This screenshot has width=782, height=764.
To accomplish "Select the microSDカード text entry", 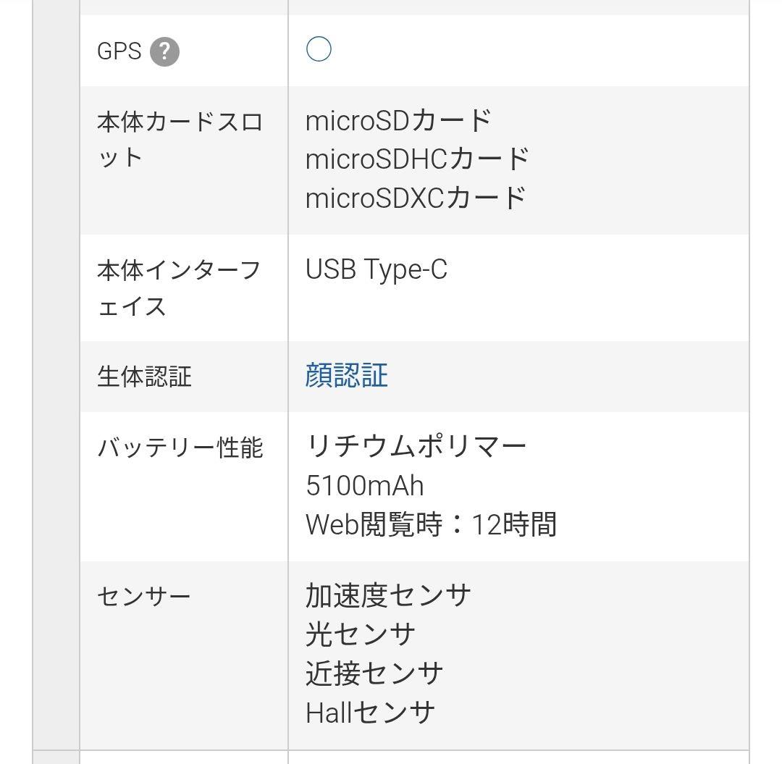I will coord(398,120).
